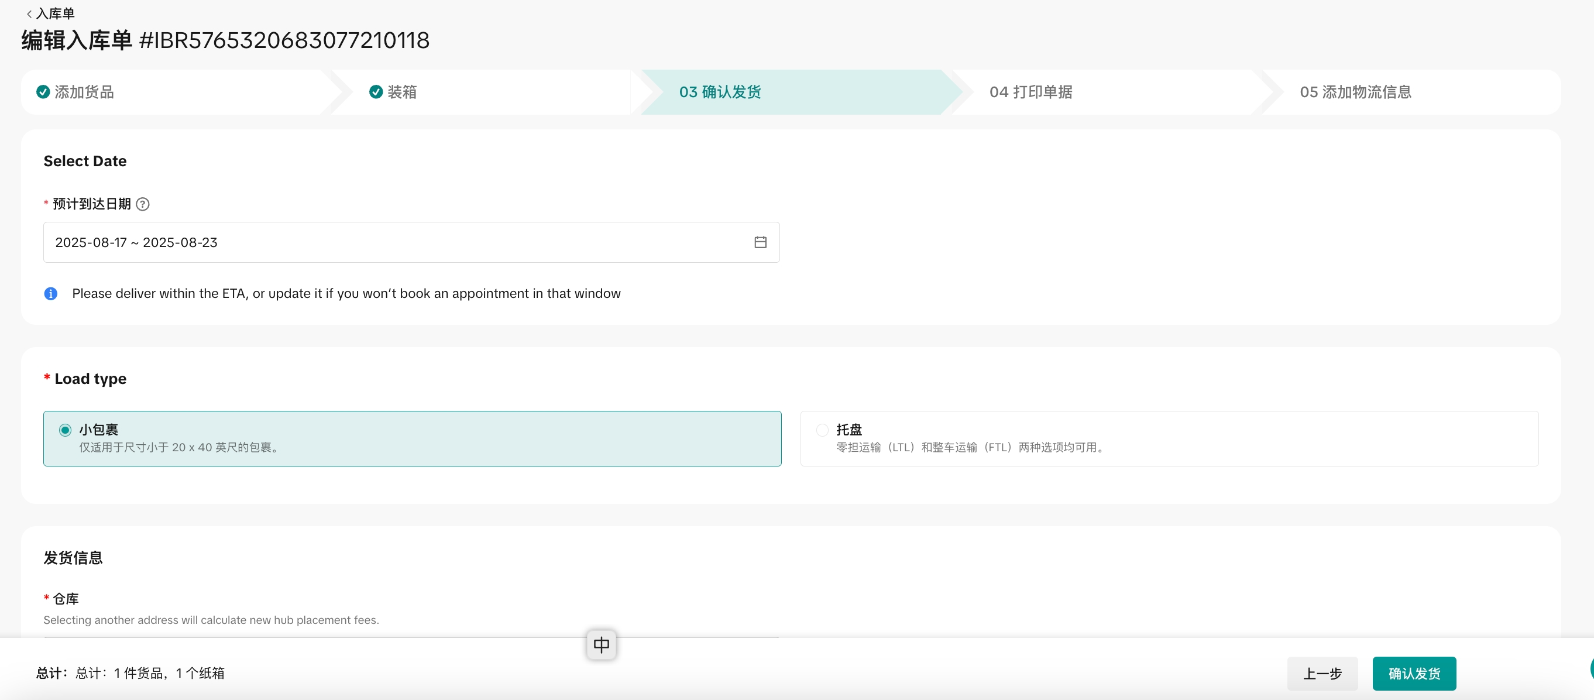
Task: Go to 03 确认发货 step tab
Action: click(720, 92)
